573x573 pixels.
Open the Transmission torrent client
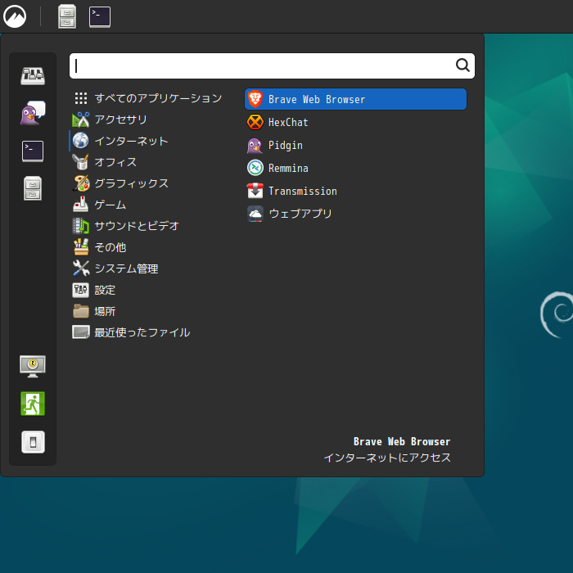click(302, 191)
